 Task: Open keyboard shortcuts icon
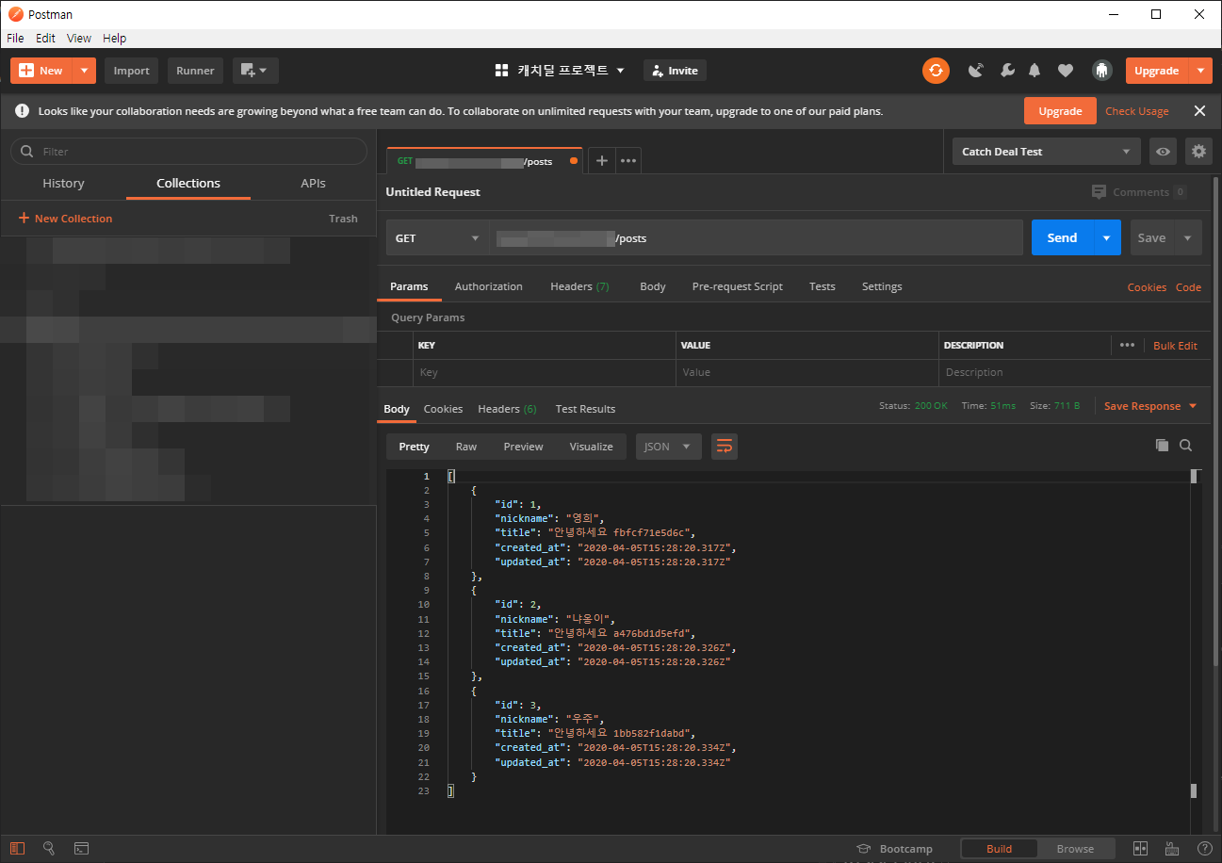1172,849
